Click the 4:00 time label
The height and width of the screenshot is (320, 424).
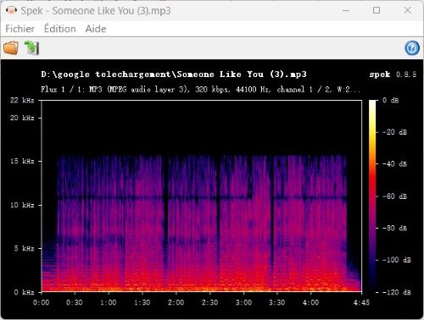[310, 302]
